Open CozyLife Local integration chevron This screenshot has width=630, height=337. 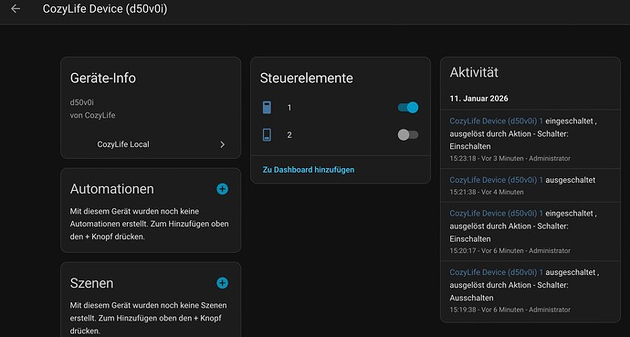click(x=222, y=144)
